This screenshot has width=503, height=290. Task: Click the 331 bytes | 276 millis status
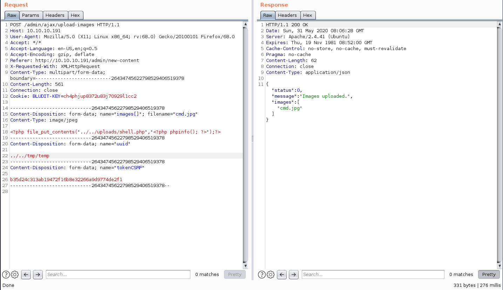[477, 285]
